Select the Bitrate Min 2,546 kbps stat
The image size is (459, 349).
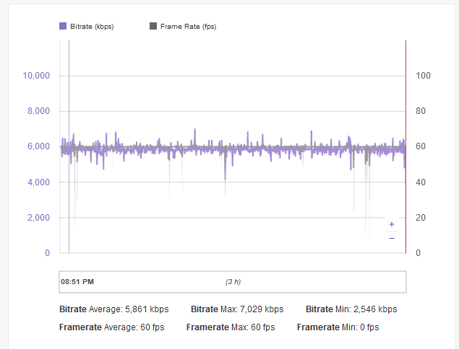click(x=351, y=309)
